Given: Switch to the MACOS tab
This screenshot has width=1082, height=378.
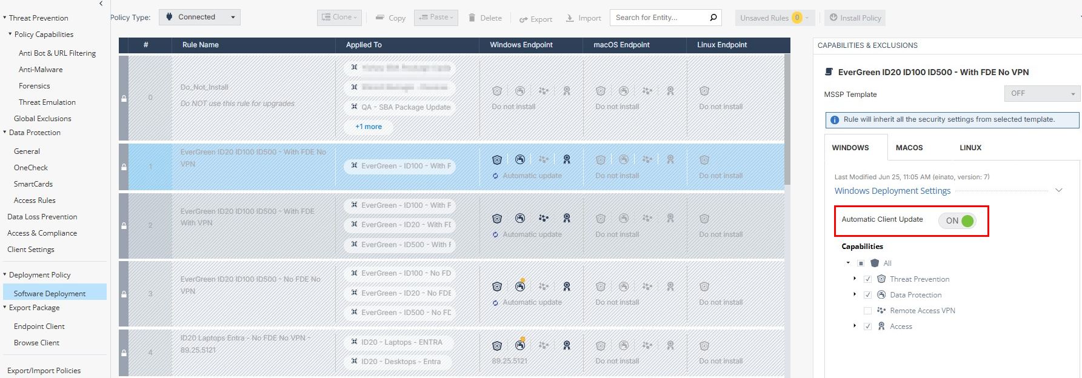Looking at the screenshot, I should coord(909,148).
